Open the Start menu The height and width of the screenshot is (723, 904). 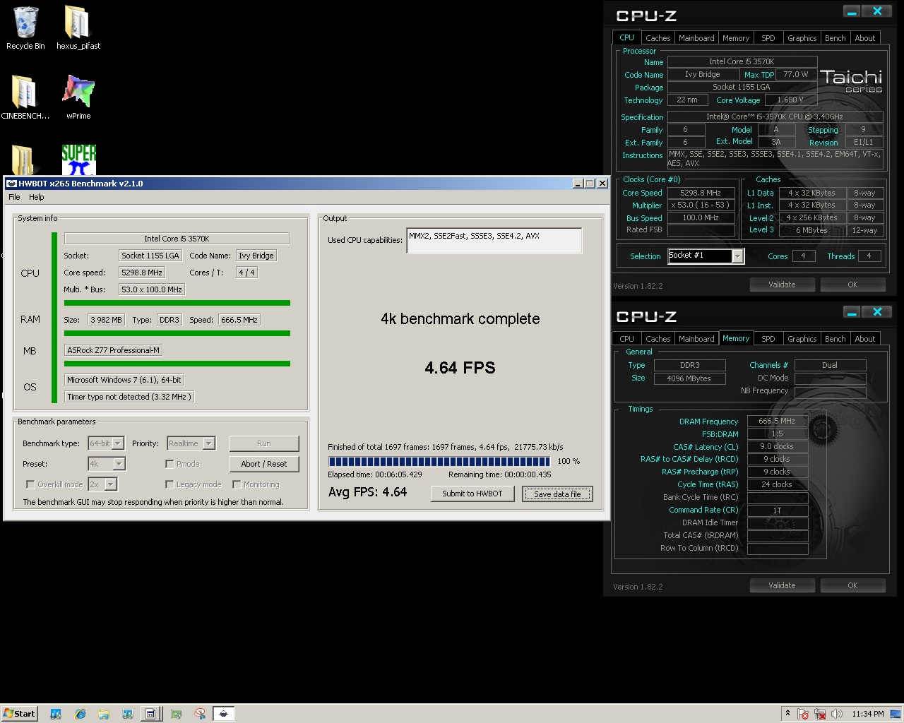(19, 714)
